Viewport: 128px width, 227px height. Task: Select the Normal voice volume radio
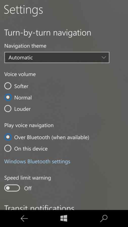point(8,97)
